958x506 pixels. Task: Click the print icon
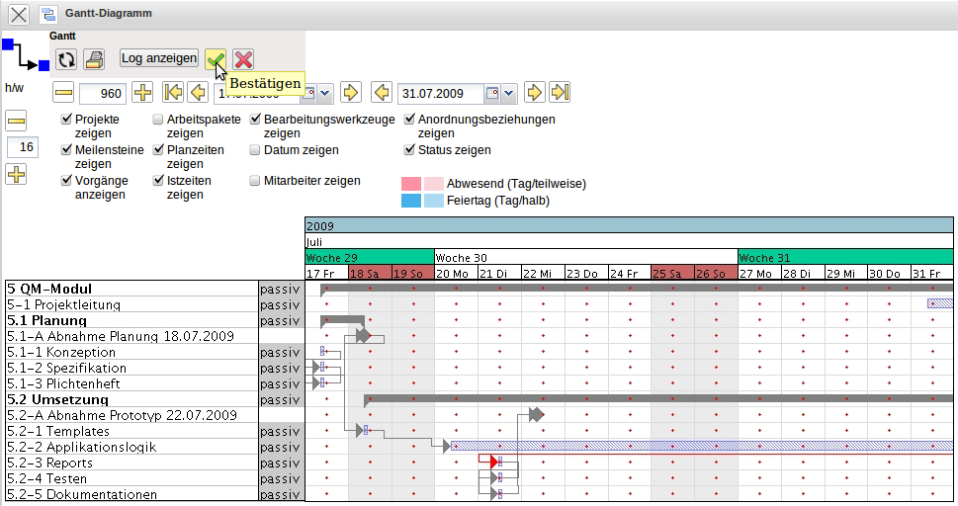(x=94, y=59)
